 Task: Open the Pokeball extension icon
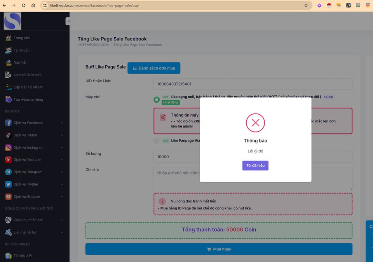coord(329,5)
